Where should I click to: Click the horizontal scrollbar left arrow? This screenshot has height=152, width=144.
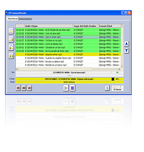(x=17, y=69)
